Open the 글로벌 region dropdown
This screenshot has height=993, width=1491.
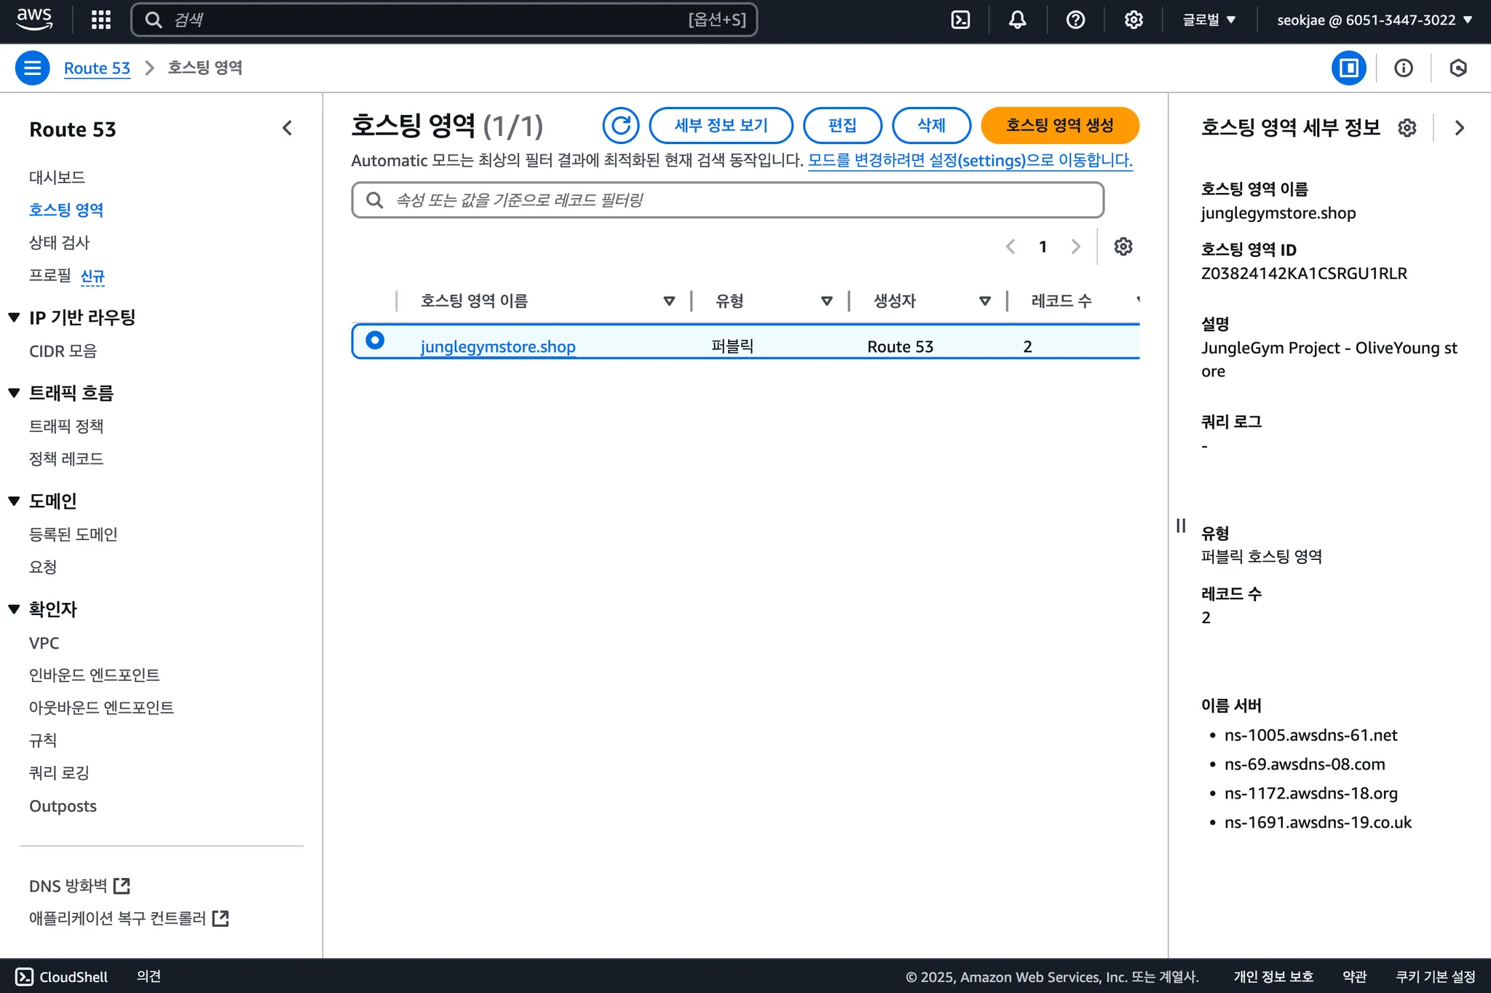pos(1209,20)
